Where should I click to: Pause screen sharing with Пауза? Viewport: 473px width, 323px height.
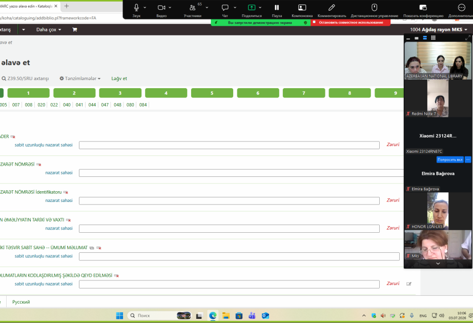[x=277, y=8]
